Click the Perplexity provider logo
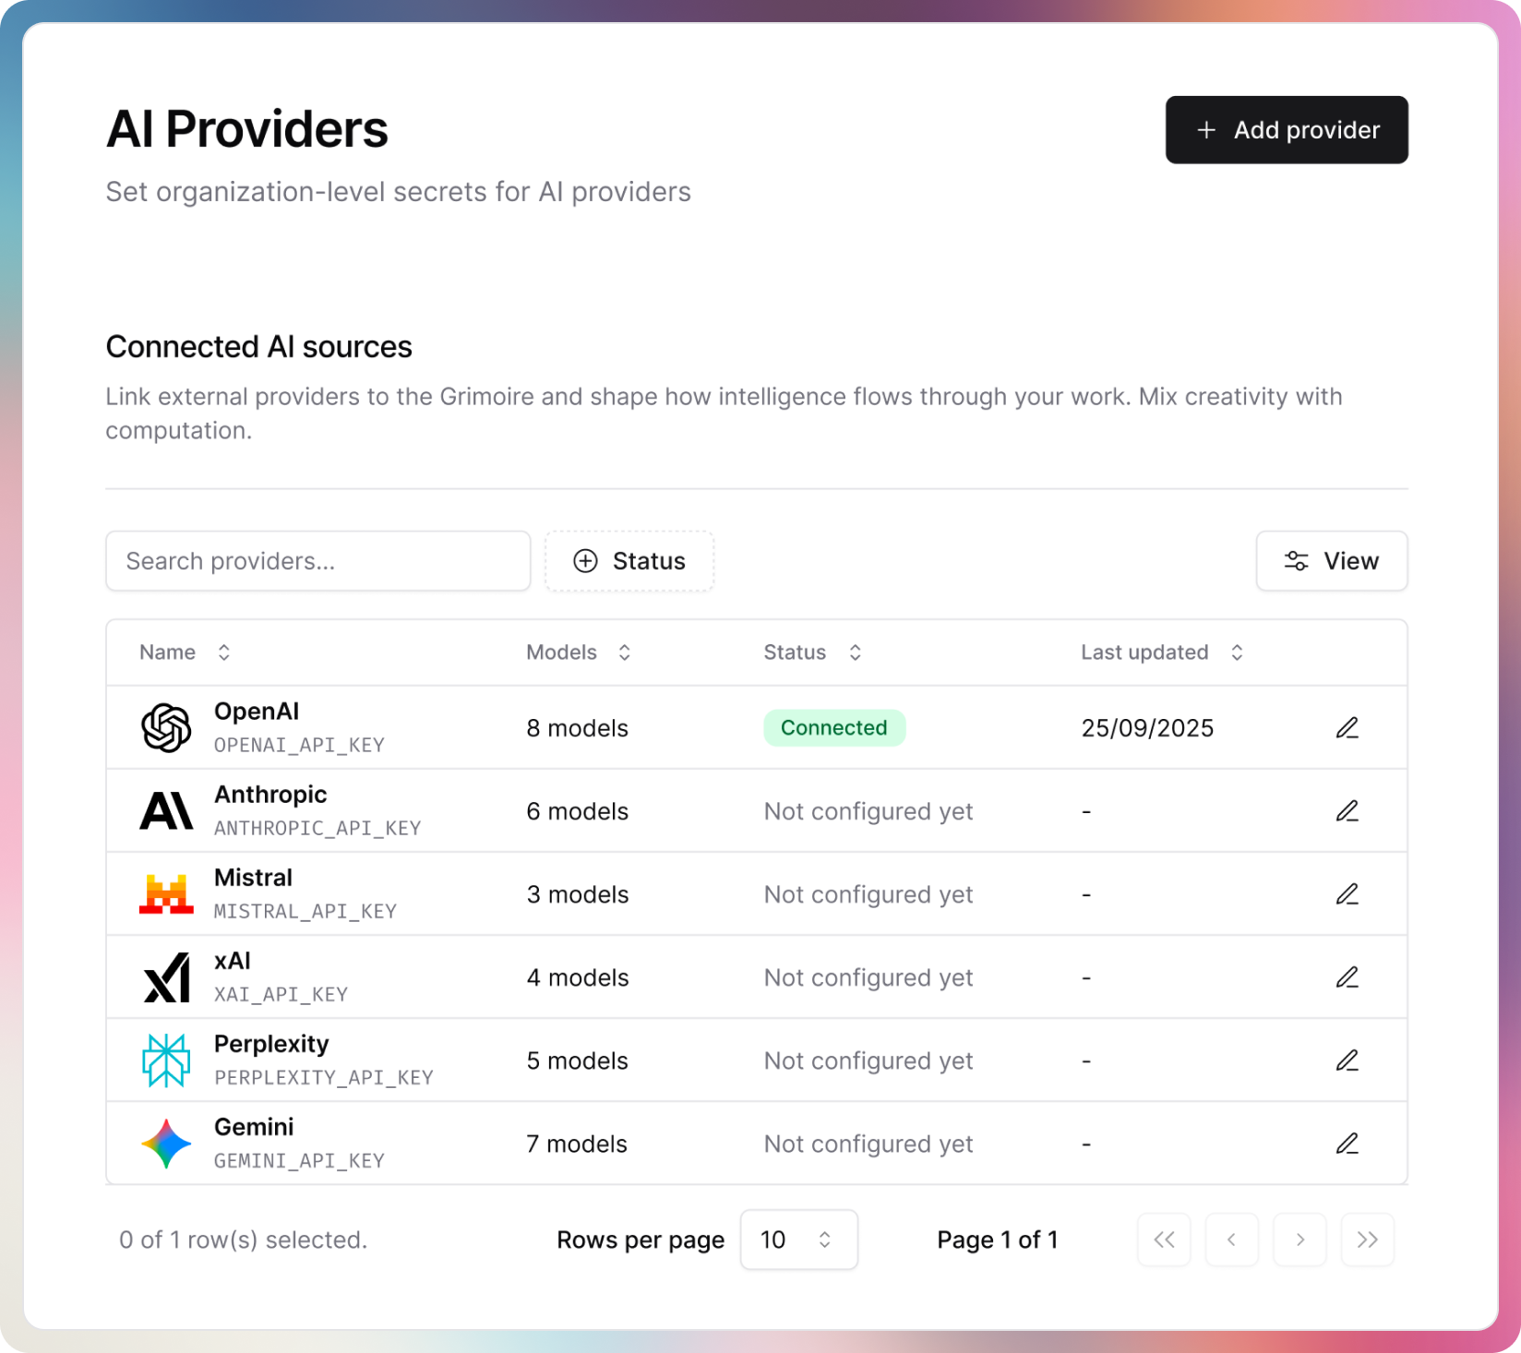1521x1353 pixels. coord(166,1060)
